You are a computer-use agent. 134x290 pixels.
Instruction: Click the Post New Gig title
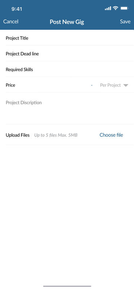[x=67, y=22]
